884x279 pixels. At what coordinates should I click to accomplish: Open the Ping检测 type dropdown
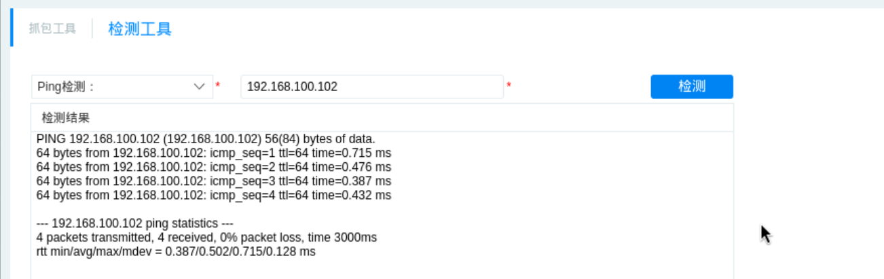pos(115,87)
